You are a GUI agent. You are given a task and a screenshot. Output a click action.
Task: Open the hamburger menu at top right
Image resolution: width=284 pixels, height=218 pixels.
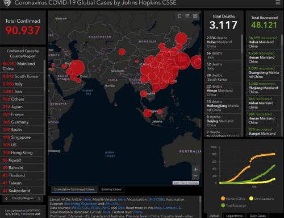pyautogui.click(x=278, y=2)
